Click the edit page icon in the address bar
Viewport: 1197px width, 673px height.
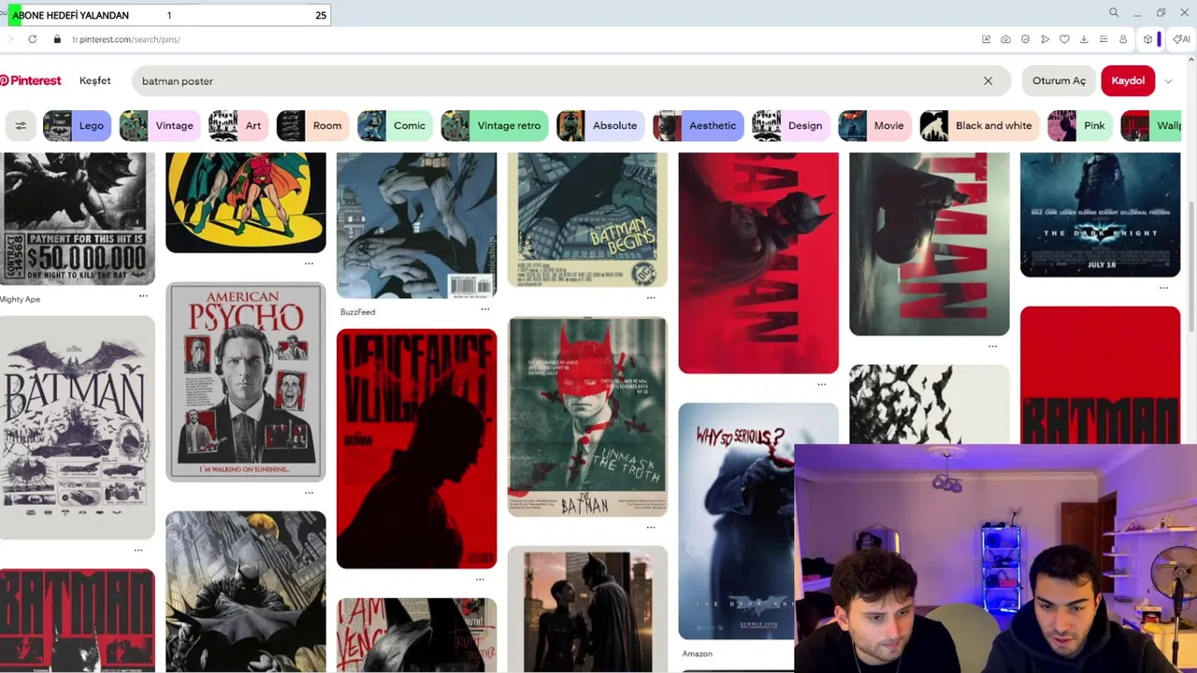pyautogui.click(x=986, y=39)
